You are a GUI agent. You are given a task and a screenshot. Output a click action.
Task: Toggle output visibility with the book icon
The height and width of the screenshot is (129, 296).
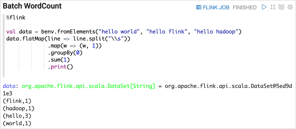click(x=281, y=7)
